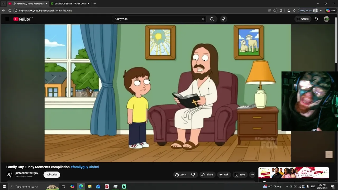Close the Goku69420 Stream tab
Viewport: 338px width, 190px height.
[x=88, y=4]
